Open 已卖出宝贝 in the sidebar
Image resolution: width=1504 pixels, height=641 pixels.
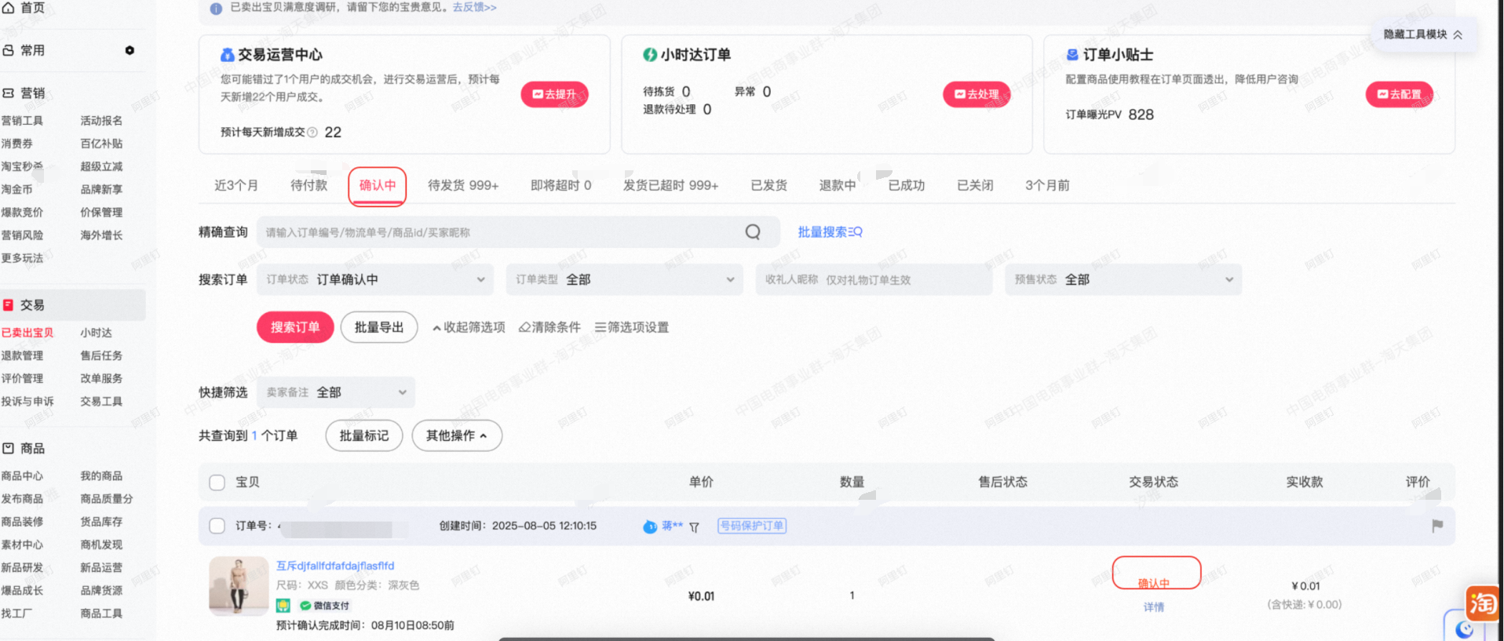pos(27,333)
